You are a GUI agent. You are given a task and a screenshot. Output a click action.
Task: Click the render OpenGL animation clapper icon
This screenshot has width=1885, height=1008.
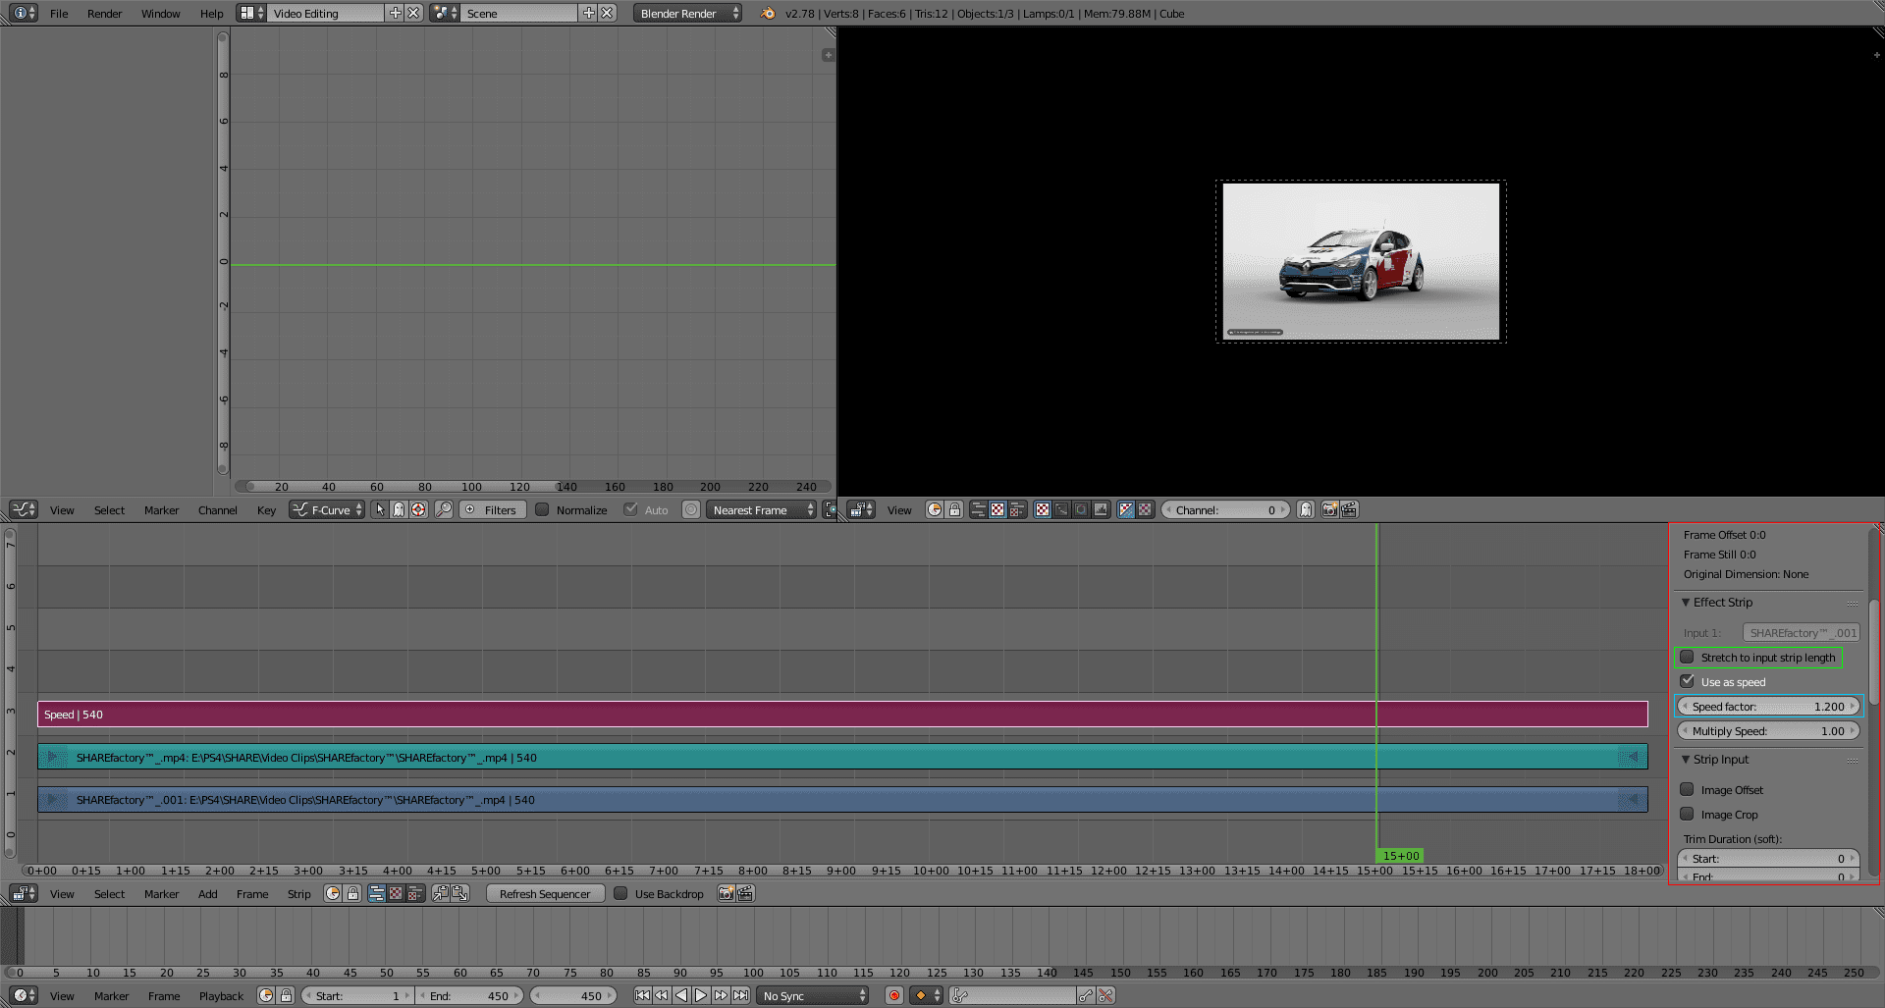1350,509
